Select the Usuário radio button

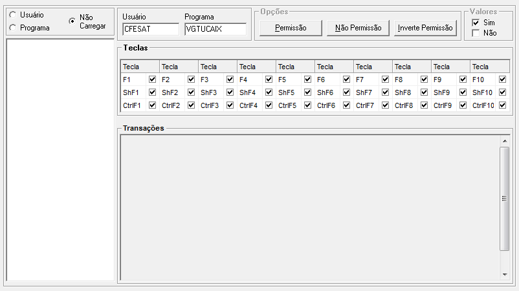13,15
